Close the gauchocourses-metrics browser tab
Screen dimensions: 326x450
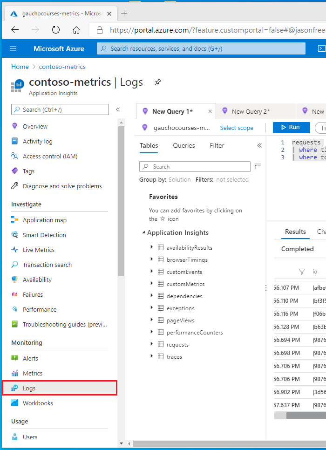tap(109, 14)
